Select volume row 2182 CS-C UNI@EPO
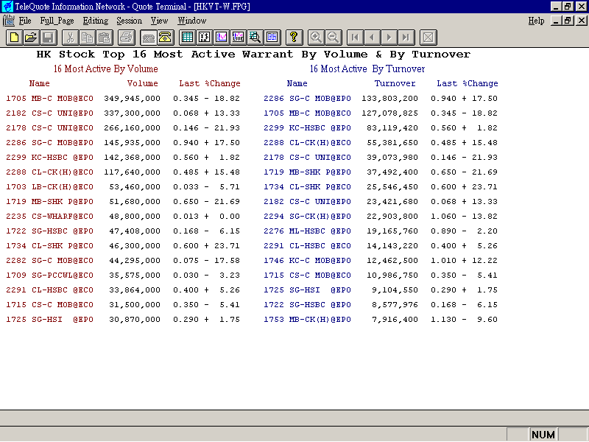 [123, 113]
